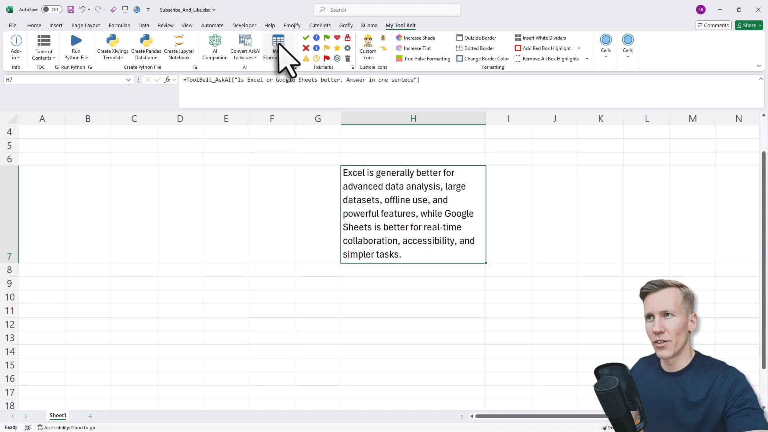Insert the gold star tickmark

tap(337, 48)
